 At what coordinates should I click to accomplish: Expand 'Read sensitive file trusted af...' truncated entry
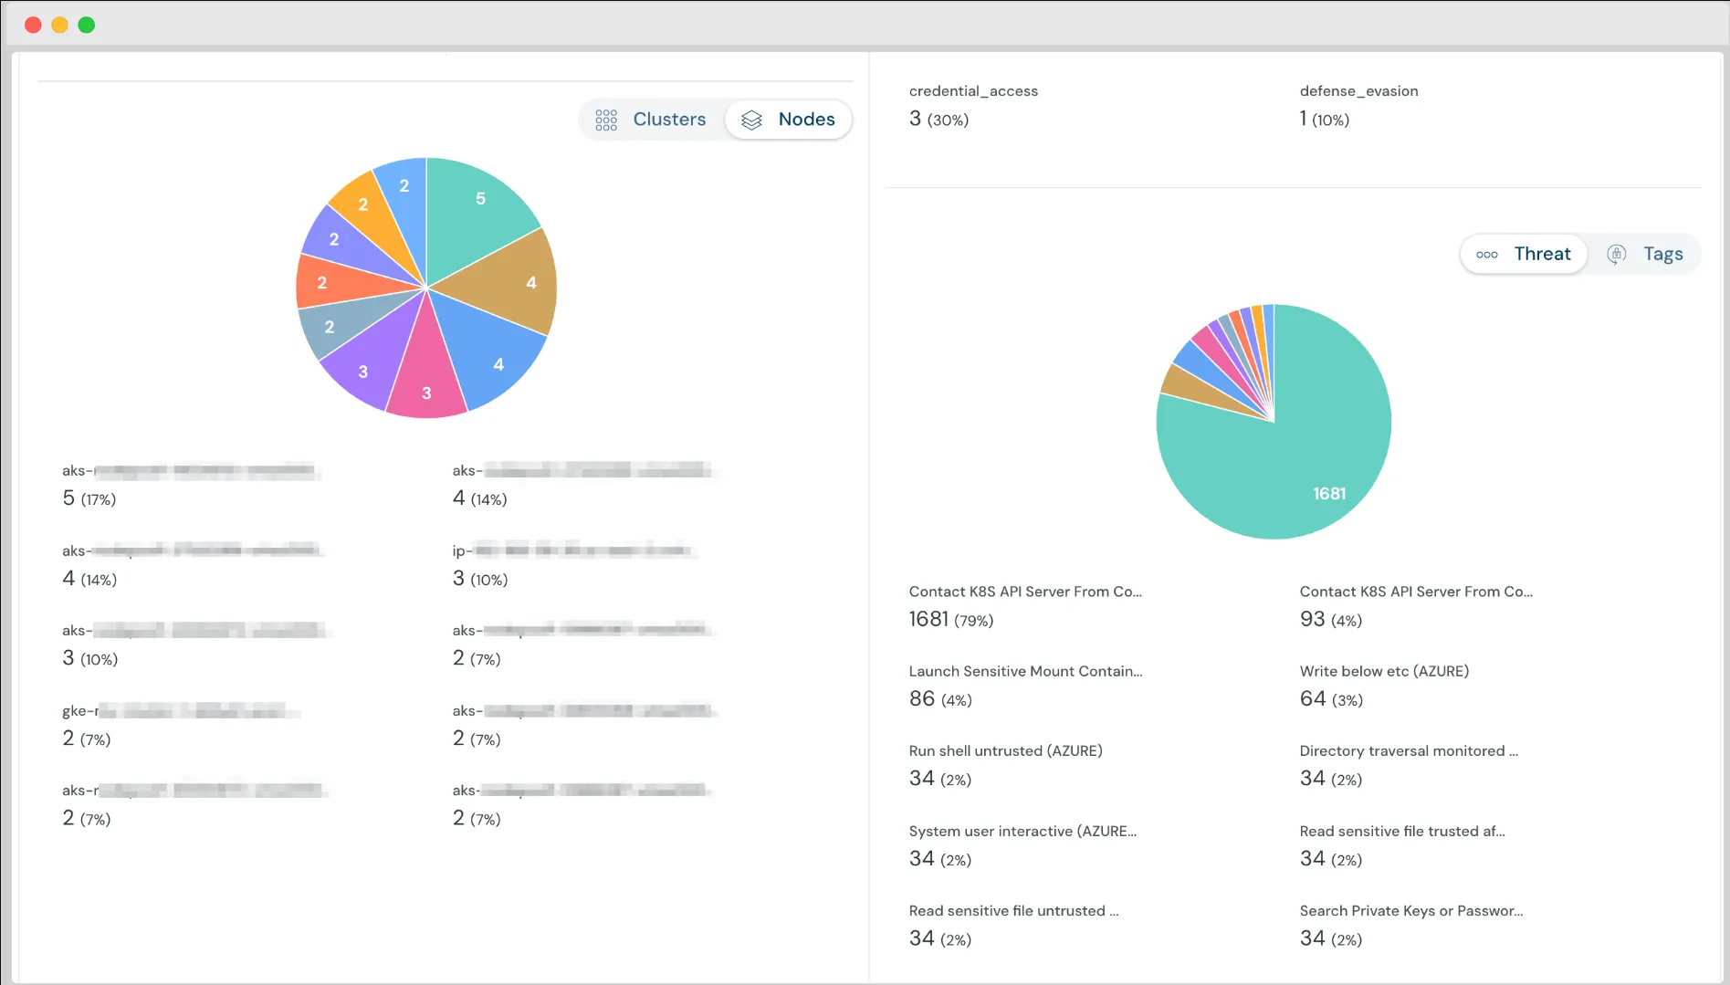pyautogui.click(x=1402, y=831)
